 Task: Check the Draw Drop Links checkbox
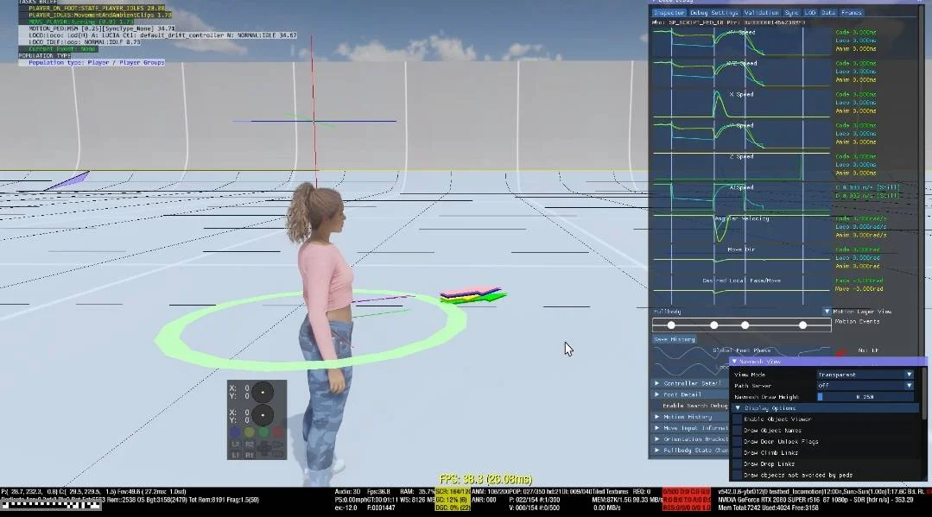click(737, 464)
